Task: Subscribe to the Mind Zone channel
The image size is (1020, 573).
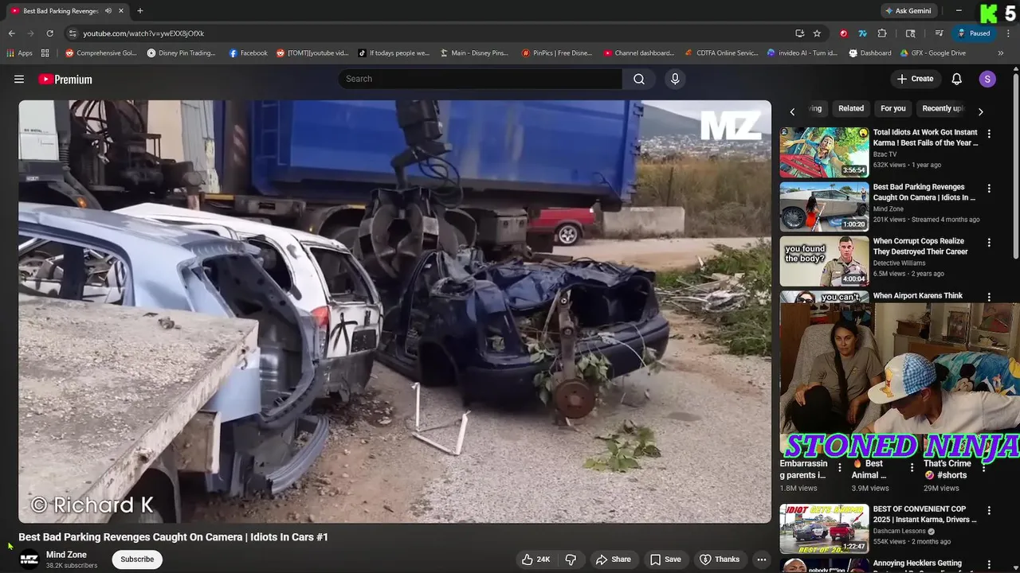Action: pyautogui.click(x=137, y=559)
